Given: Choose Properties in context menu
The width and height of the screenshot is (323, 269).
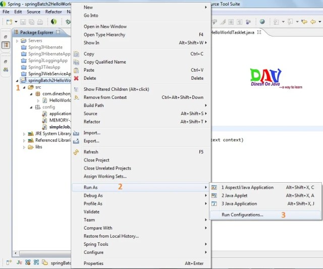Looking at the screenshot, I should [141, 263].
